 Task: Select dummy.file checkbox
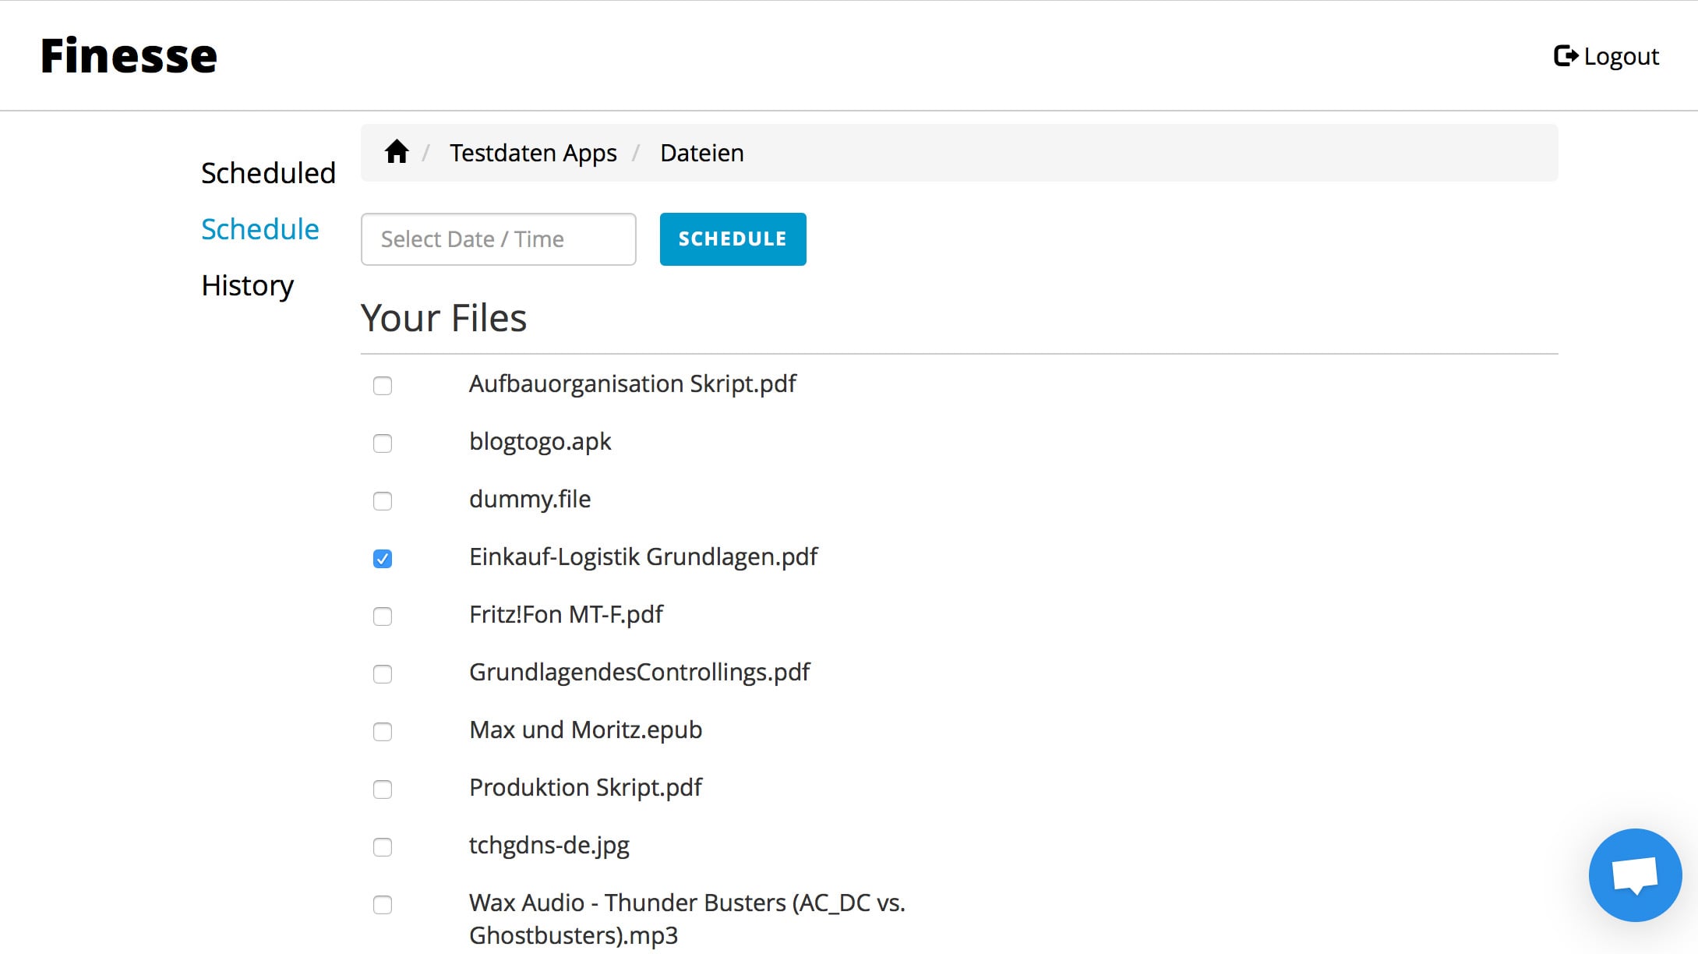click(x=383, y=501)
